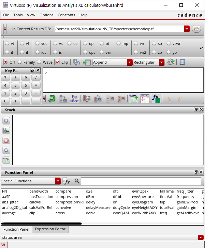Uncheck the Clip checkbox
Viewport: 205px width, 248px height.
58,62
